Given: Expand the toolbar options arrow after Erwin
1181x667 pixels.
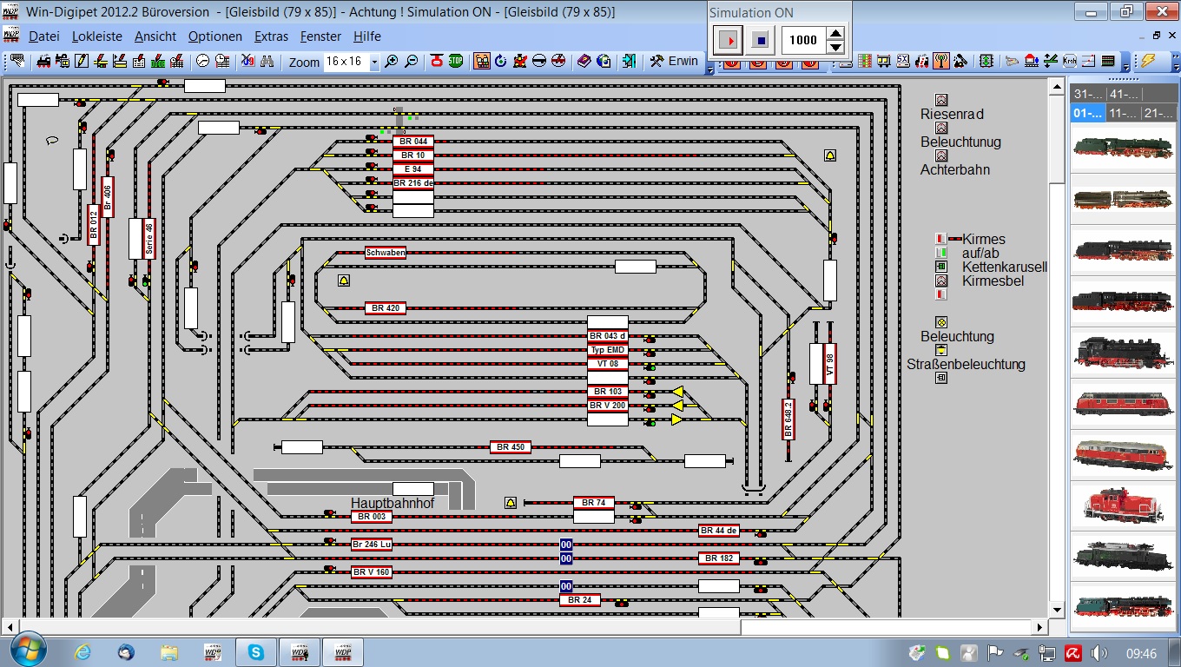Looking at the screenshot, I should [x=709, y=68].
